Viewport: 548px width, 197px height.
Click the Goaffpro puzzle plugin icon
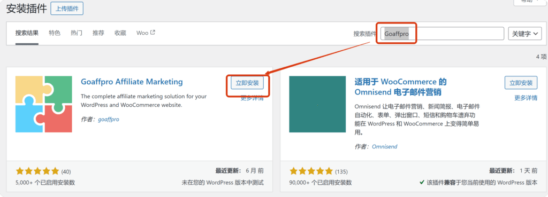click(44, 104)
